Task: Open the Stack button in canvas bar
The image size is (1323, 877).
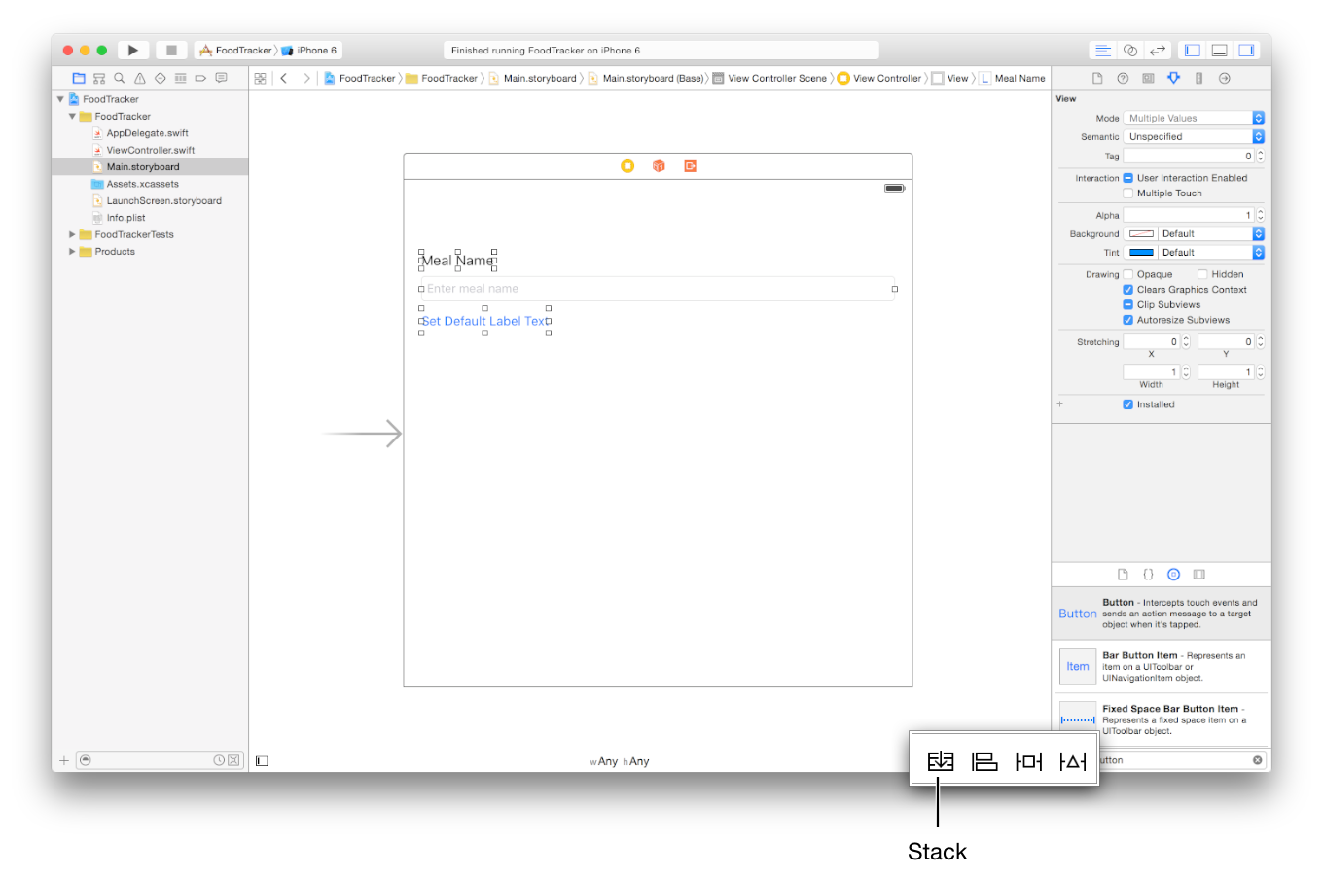Action: [940, 761]
